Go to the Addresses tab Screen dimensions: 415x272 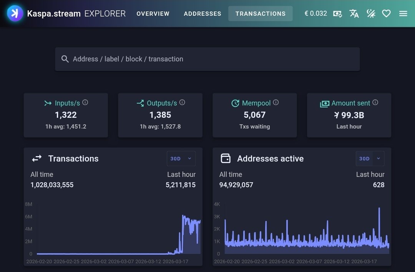tap(203, 14)
